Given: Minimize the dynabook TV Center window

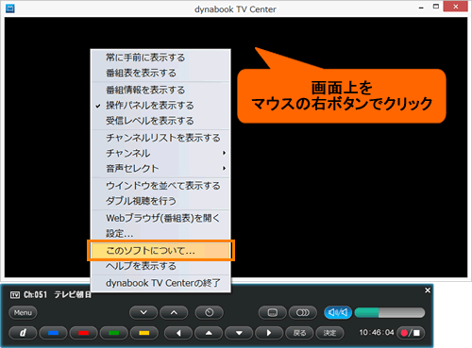Looking at the screenshot, I should [421, 8].
